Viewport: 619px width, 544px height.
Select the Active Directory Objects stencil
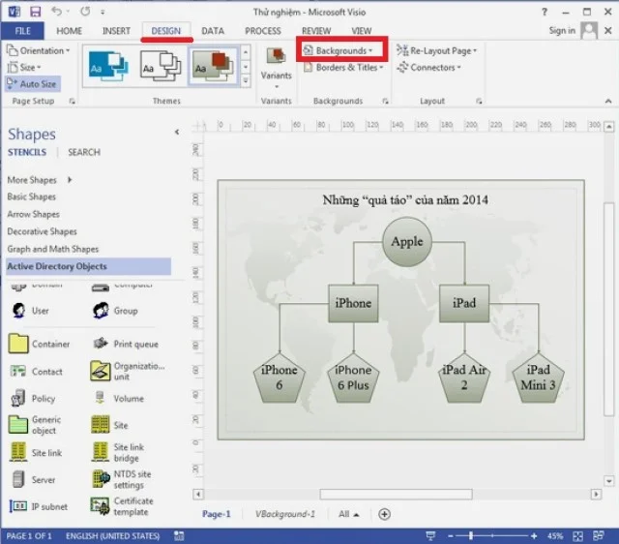pos(88,266)
